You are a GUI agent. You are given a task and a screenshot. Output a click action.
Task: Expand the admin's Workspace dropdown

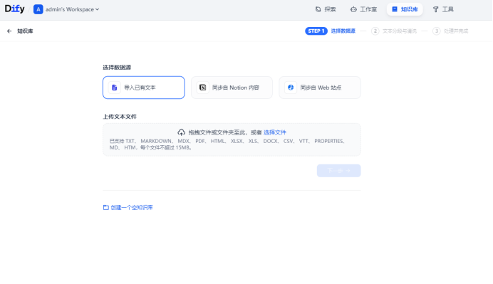72,9
